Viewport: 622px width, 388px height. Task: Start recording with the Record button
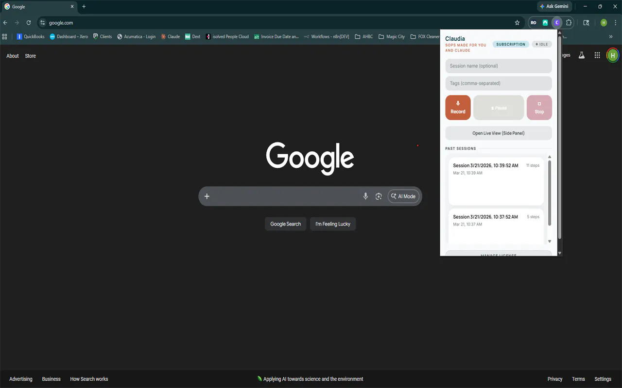[x=458, y=108]
